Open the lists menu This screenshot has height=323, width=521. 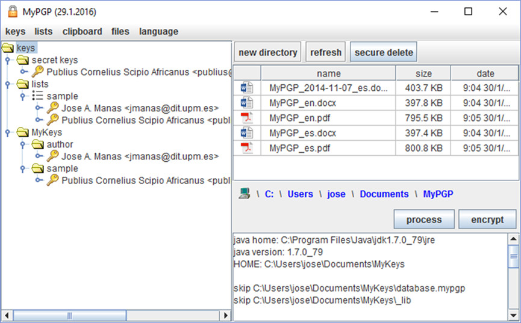(43, 31)
